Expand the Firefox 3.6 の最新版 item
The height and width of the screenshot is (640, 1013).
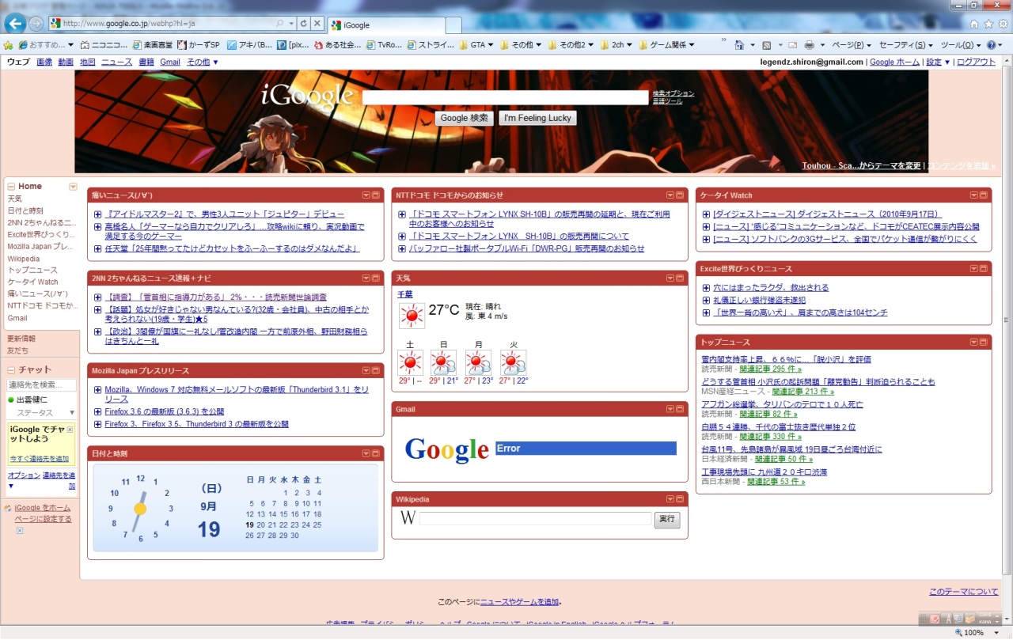(97, 412)
